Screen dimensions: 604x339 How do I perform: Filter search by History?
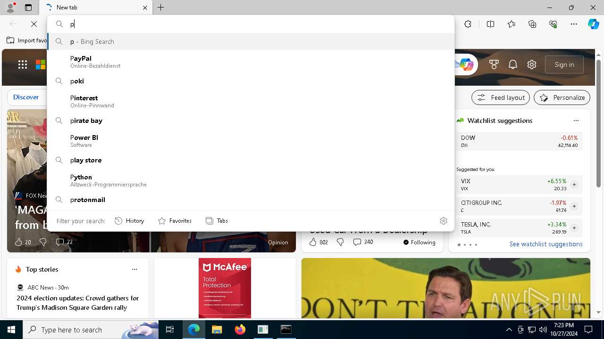click(129, 220)
